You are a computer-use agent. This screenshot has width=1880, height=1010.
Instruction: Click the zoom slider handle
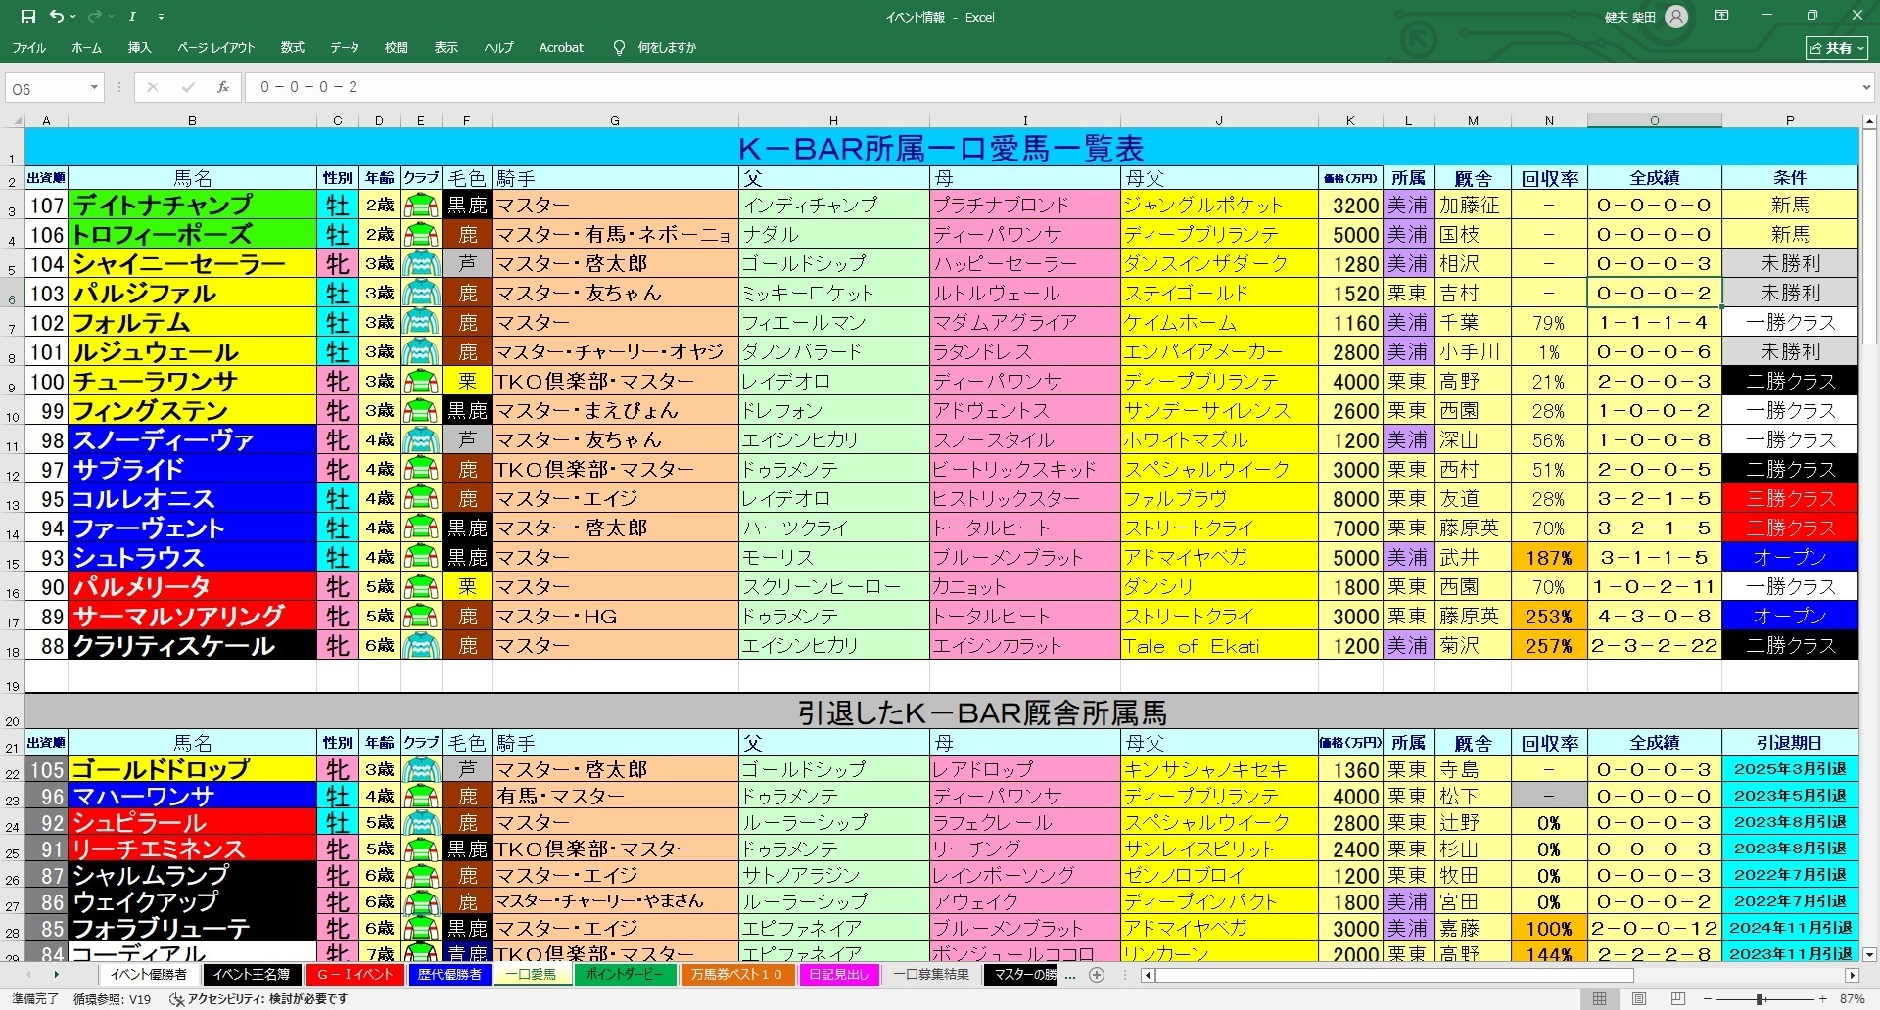(1760, 999)
